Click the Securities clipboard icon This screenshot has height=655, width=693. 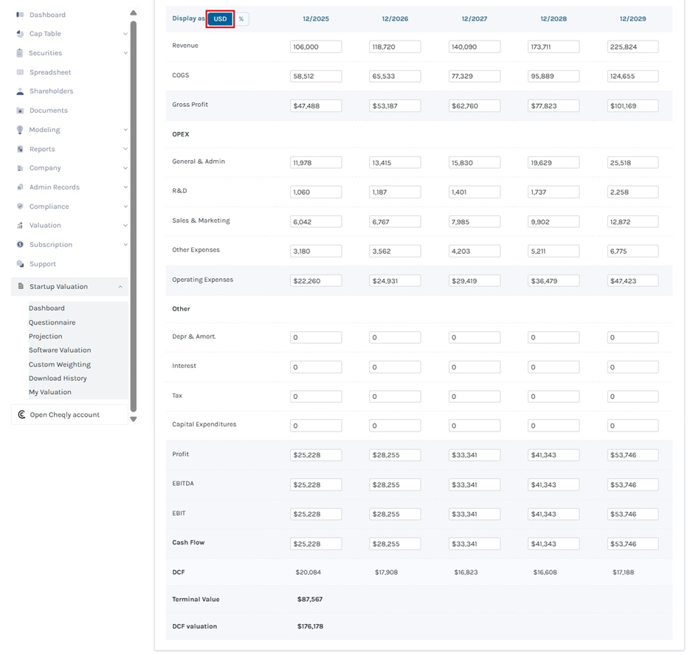20,53
